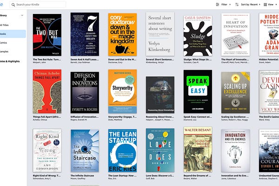Image resolution: width=279 pixels, height=186 pixels.
Task: Collapse the Library section chevron
Action: tap(22, 15)
